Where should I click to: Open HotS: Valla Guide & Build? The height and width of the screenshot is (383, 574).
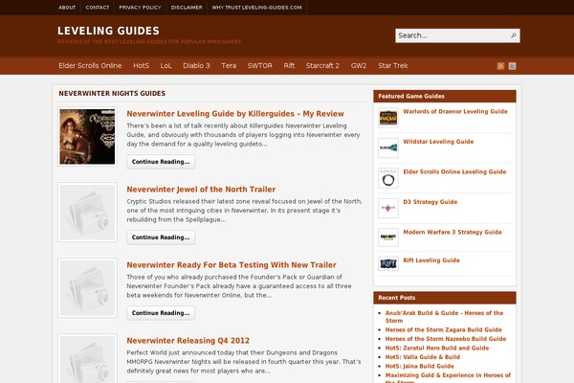click(423, 357)
